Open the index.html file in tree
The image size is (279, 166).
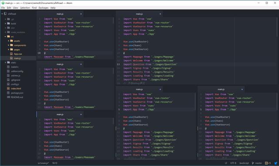[16, 89]
